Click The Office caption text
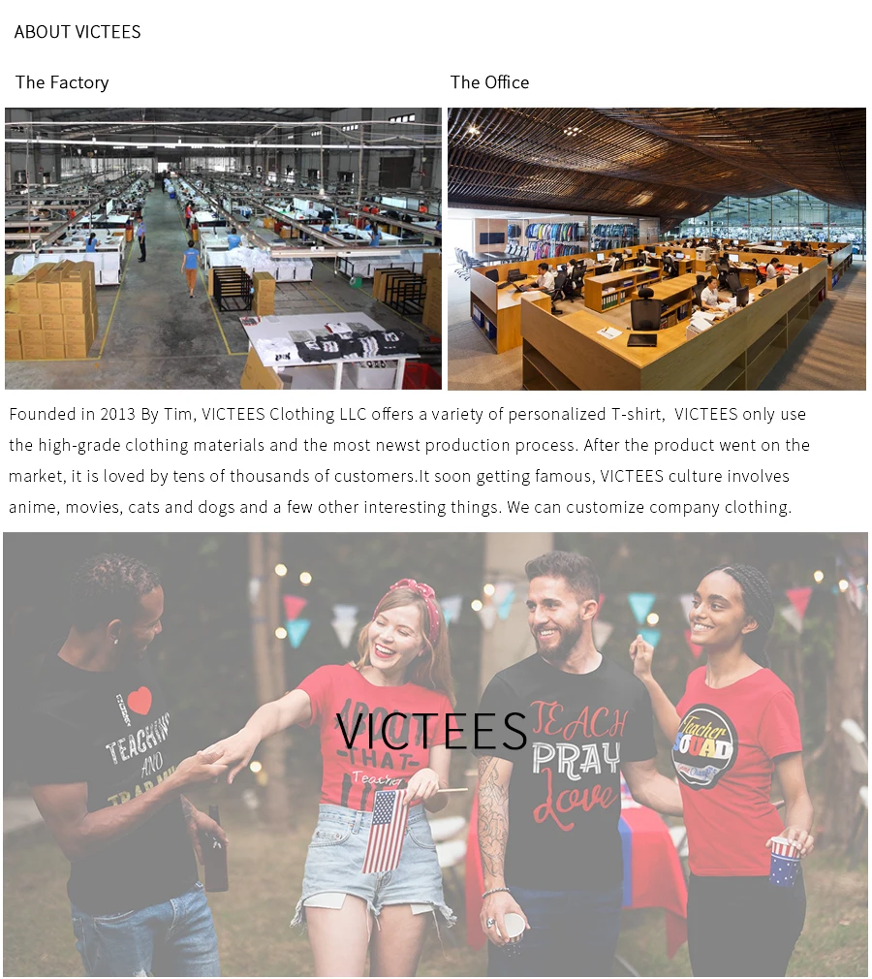Image resolution: width=872 pixels, height=979 pixels. pos(489,82)
